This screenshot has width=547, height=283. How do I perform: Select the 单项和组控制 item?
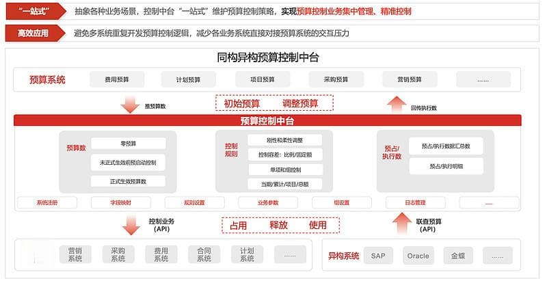click(285, 170)
